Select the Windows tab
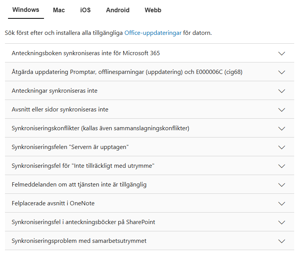This screenshot has height=257, width=298. (x=26, y=10)
